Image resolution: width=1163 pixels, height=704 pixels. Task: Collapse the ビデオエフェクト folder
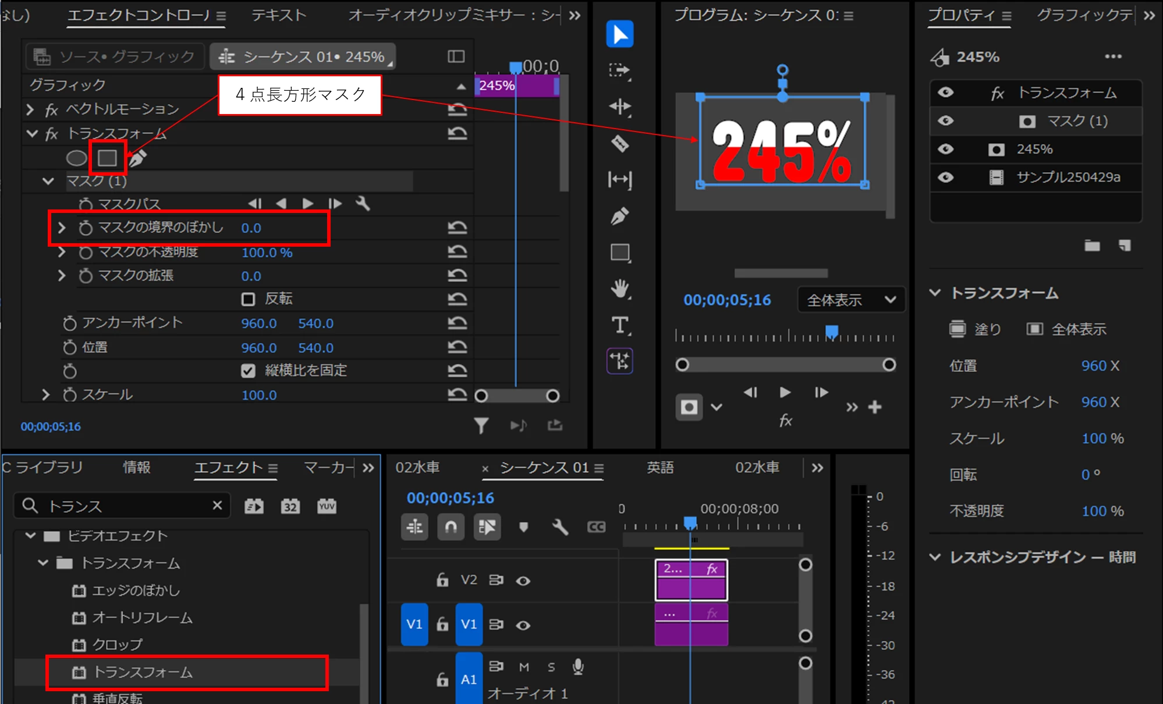point(30,536)
